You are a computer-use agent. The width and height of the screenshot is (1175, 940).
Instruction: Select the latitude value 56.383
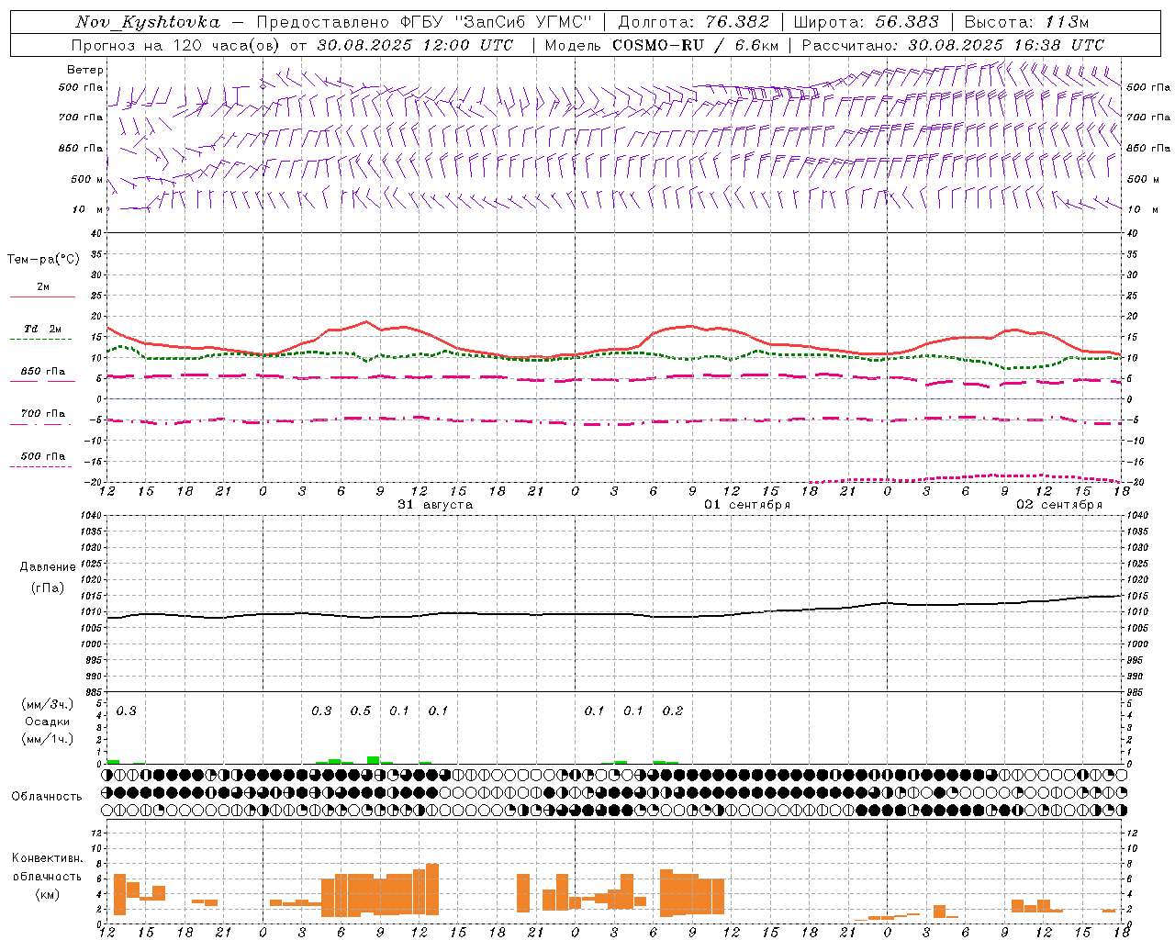[x=907, y=22]
